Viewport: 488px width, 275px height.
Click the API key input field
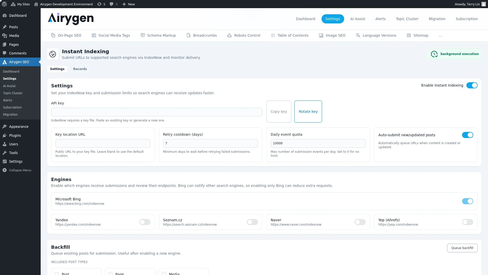(x=157, y=112)
